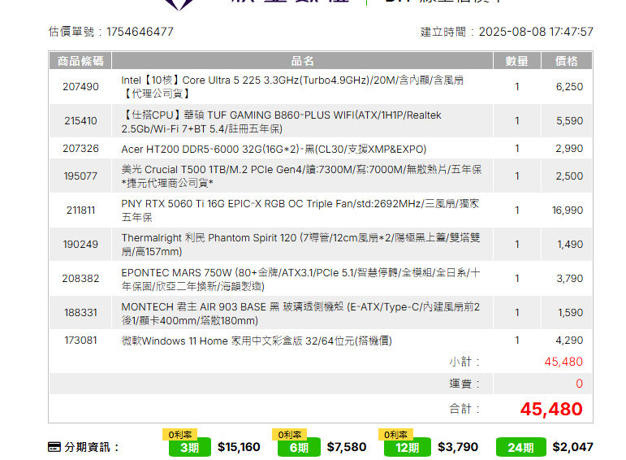
Task: Click the bold 合計 total 45,480
Action: tap(551, 410)
